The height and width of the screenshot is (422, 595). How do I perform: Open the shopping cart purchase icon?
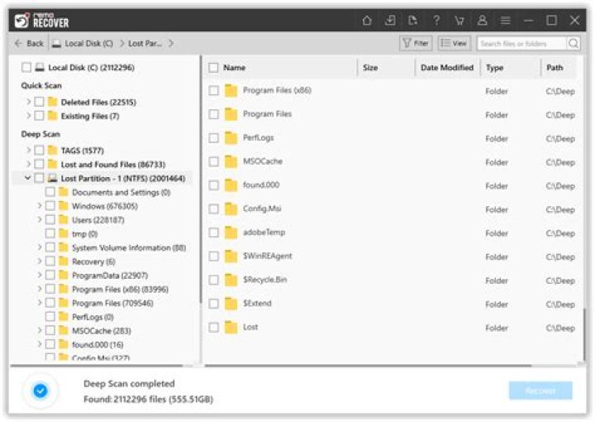click(x=459, y=21)
